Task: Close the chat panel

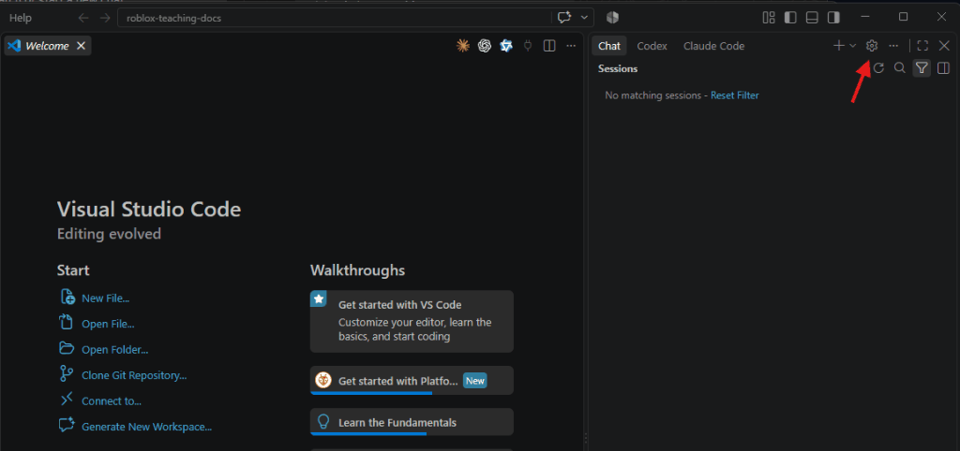Action: [x=944, y=46]
